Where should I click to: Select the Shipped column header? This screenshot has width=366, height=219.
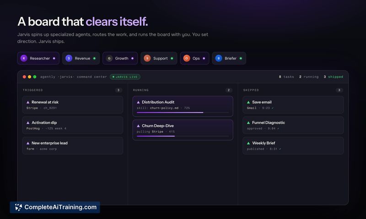[x=251, y=90]
